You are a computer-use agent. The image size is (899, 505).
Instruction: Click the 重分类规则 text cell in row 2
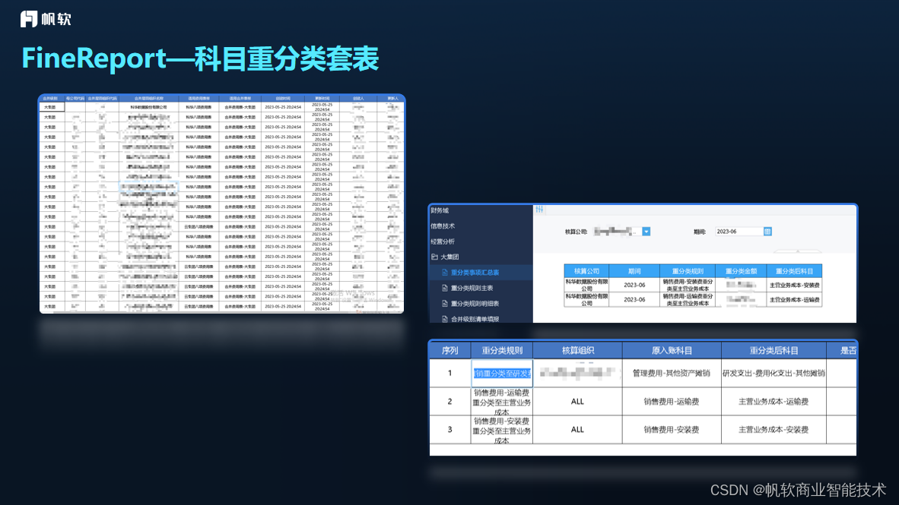click(502, 402)
